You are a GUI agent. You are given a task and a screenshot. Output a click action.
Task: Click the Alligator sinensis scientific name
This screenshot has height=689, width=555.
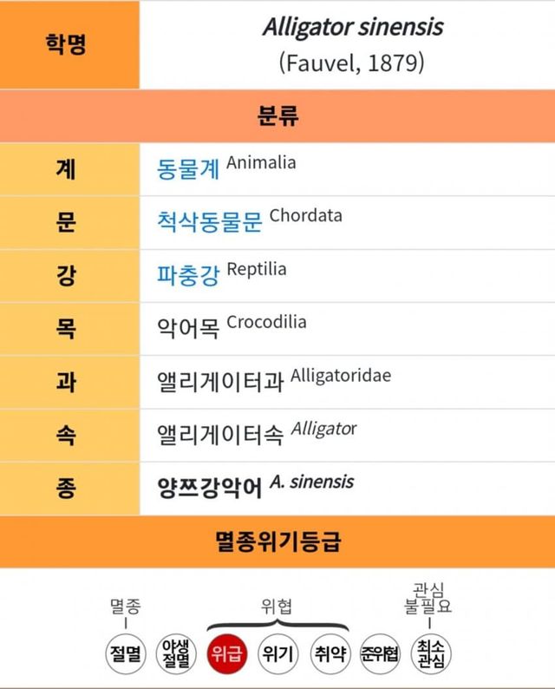click(x=352, y=28)
